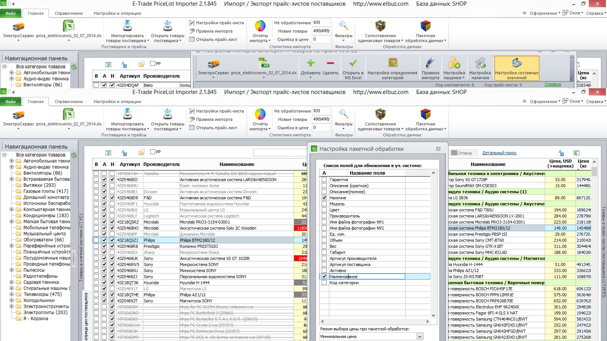Open Настройка наличия cart icon in upper window
The image size is (607, 341).
[480, 63]
